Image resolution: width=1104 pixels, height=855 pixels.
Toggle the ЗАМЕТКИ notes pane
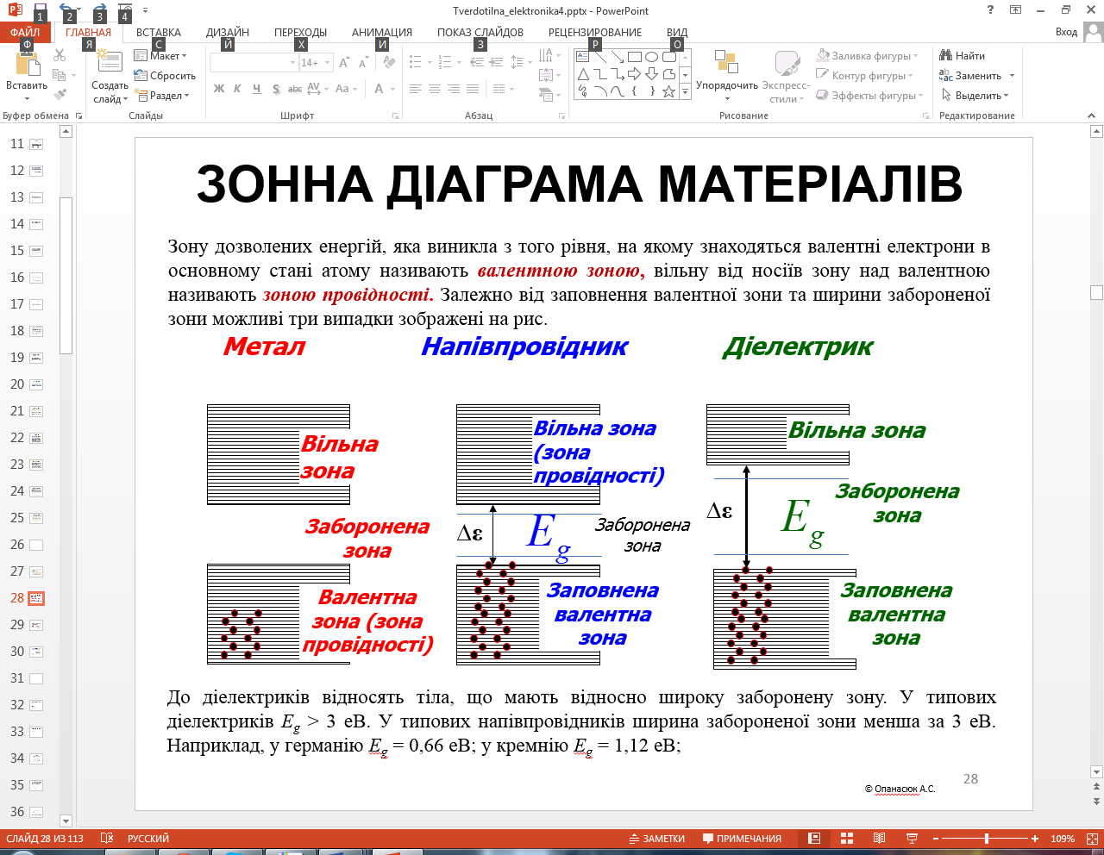tap(657, 839)
